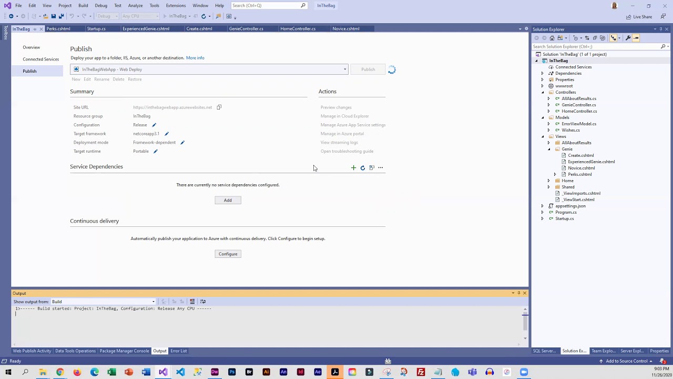This screenshot has width=673, height=379.
Task: Collapse the Controllers folder
Action: 543,92
